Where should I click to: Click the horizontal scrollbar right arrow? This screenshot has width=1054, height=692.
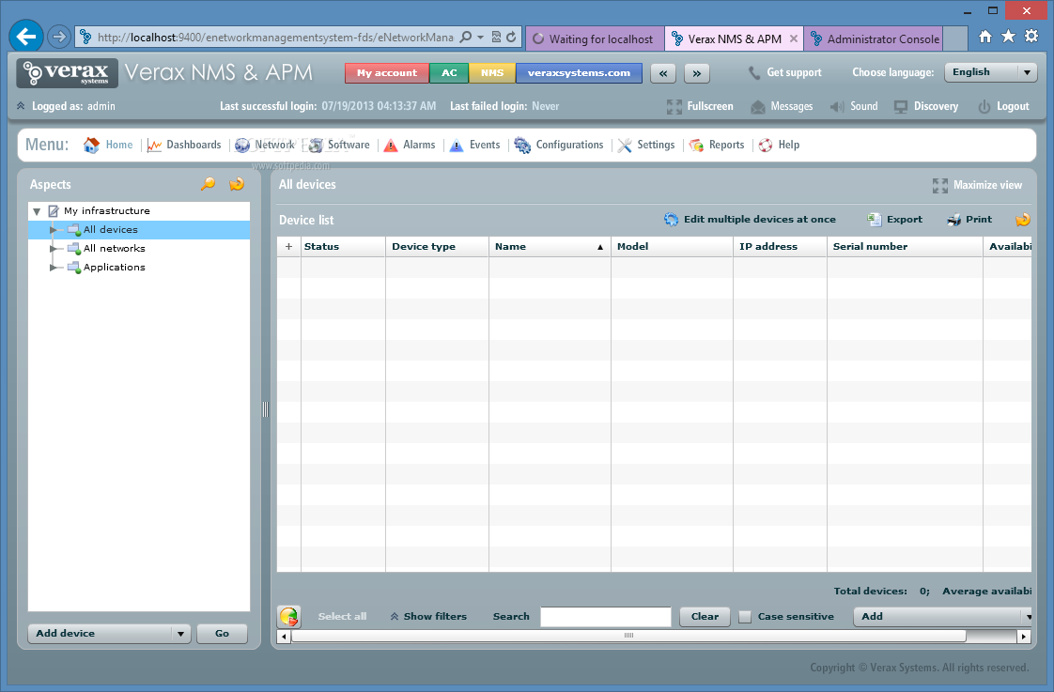[x=1025, y=637]
